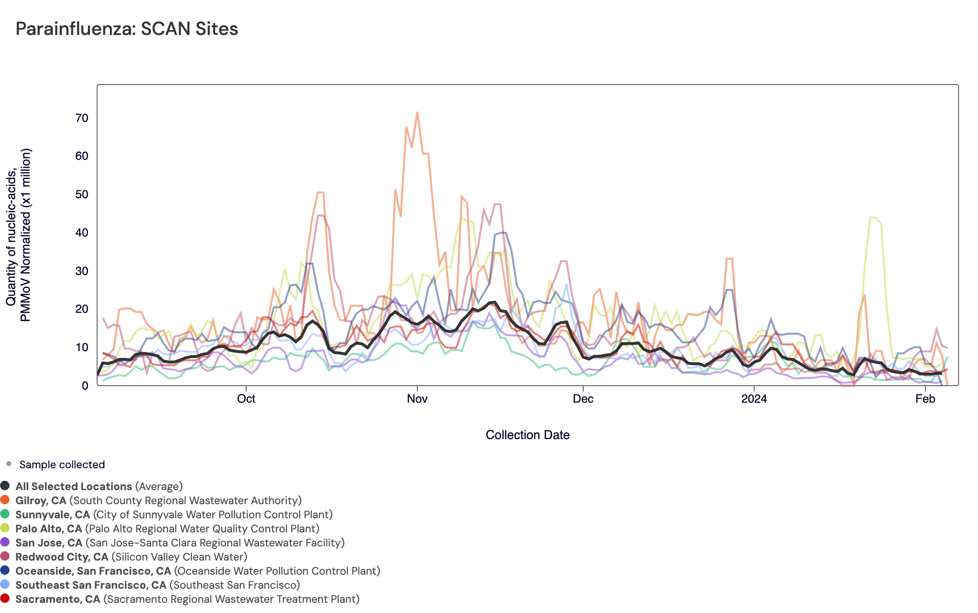This screenshot has width=978, height=613.
Task: Click the purple San Jose legend dot
Action: point(5,543)
